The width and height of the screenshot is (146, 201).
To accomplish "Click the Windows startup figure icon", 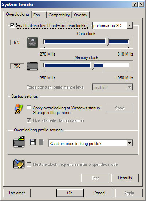I will point(19,109).
